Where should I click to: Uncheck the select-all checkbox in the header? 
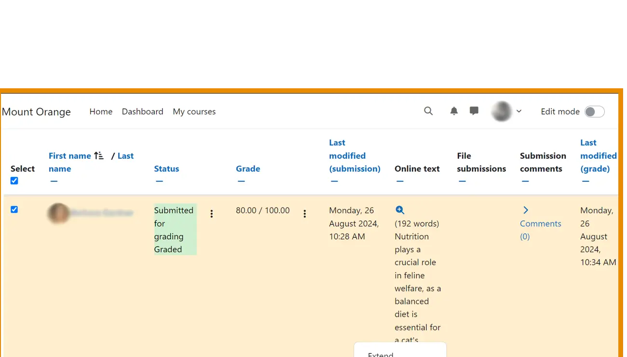pos(14,181)
